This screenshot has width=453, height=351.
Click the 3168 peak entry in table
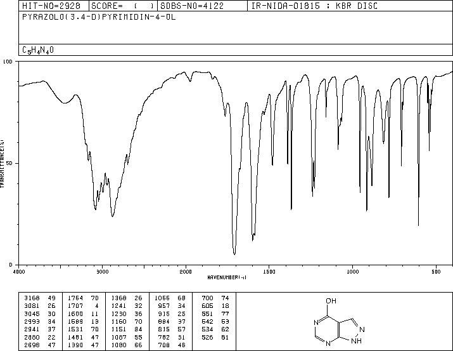39,298
